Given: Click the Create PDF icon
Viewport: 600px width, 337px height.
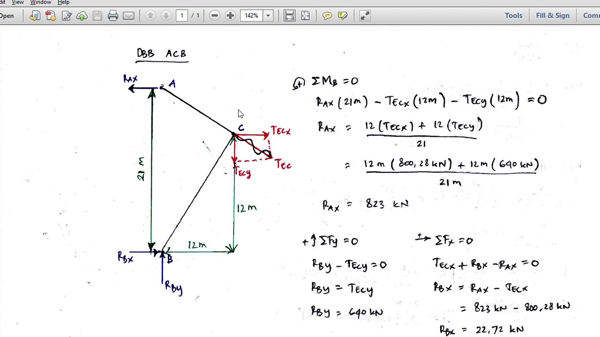Looking at the screenshot, I should tap(51, 16).
